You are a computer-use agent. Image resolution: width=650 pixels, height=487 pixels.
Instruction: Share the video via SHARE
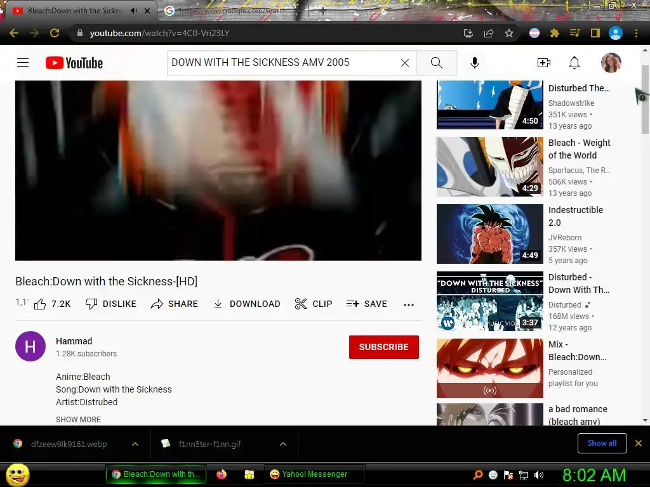click(174, 304)
